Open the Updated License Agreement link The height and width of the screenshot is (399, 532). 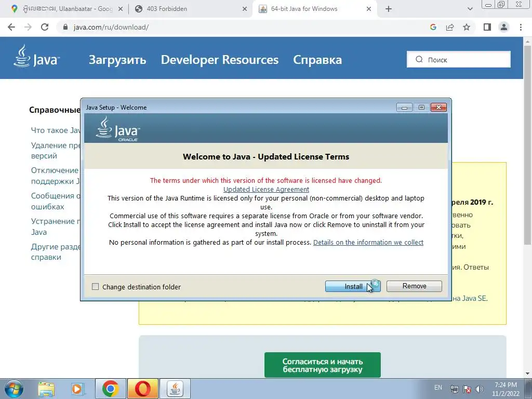pos(266,189)
